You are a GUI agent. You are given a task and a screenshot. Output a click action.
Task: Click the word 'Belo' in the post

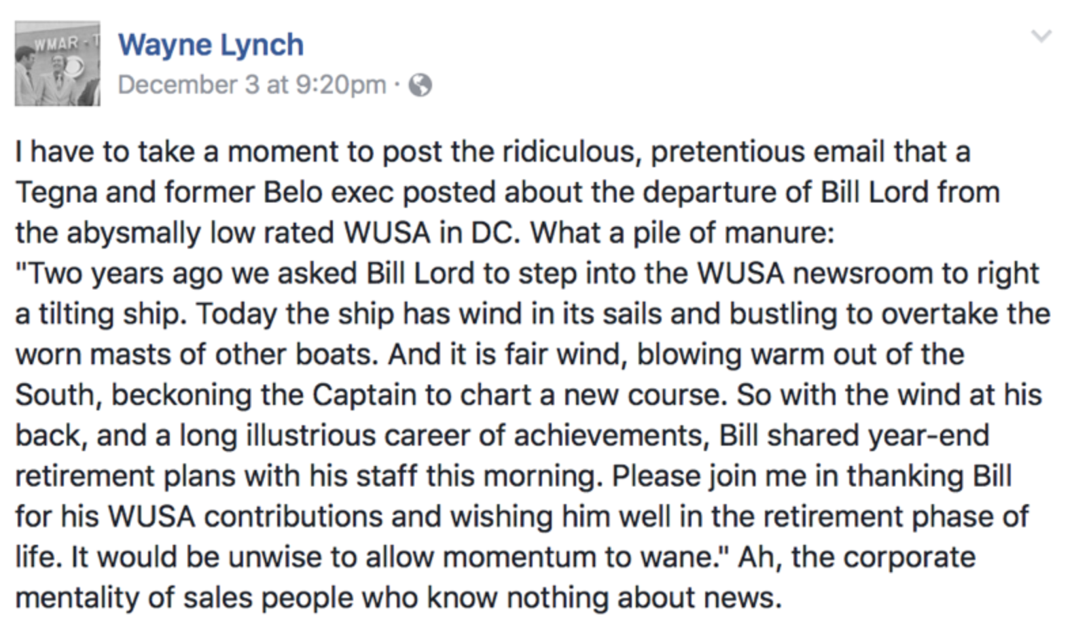[293, 192]
